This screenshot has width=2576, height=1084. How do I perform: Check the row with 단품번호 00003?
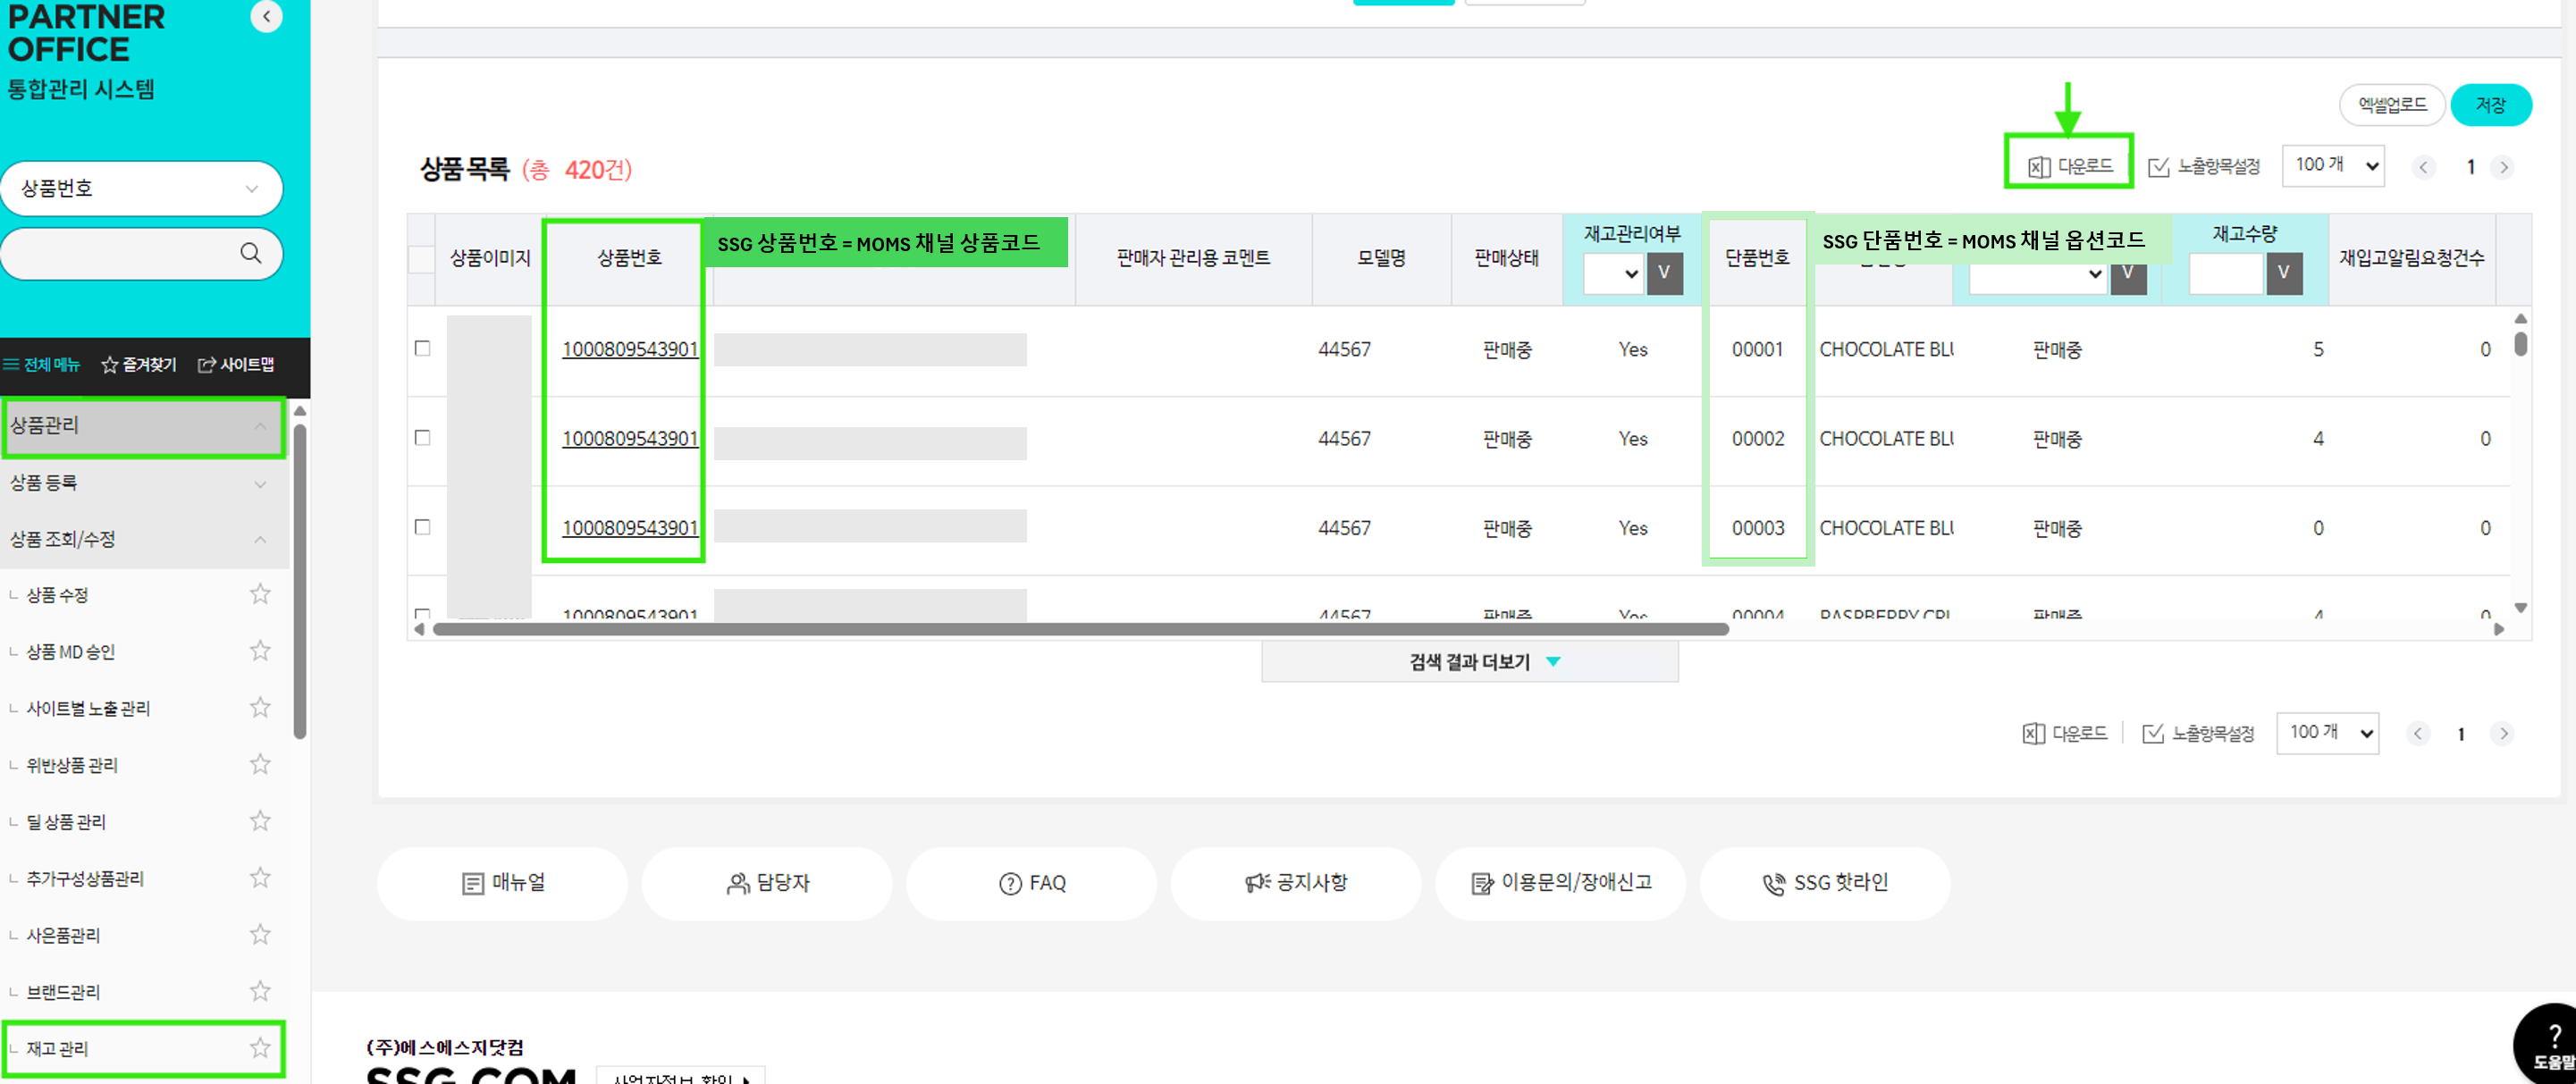[x=422, y=527]
